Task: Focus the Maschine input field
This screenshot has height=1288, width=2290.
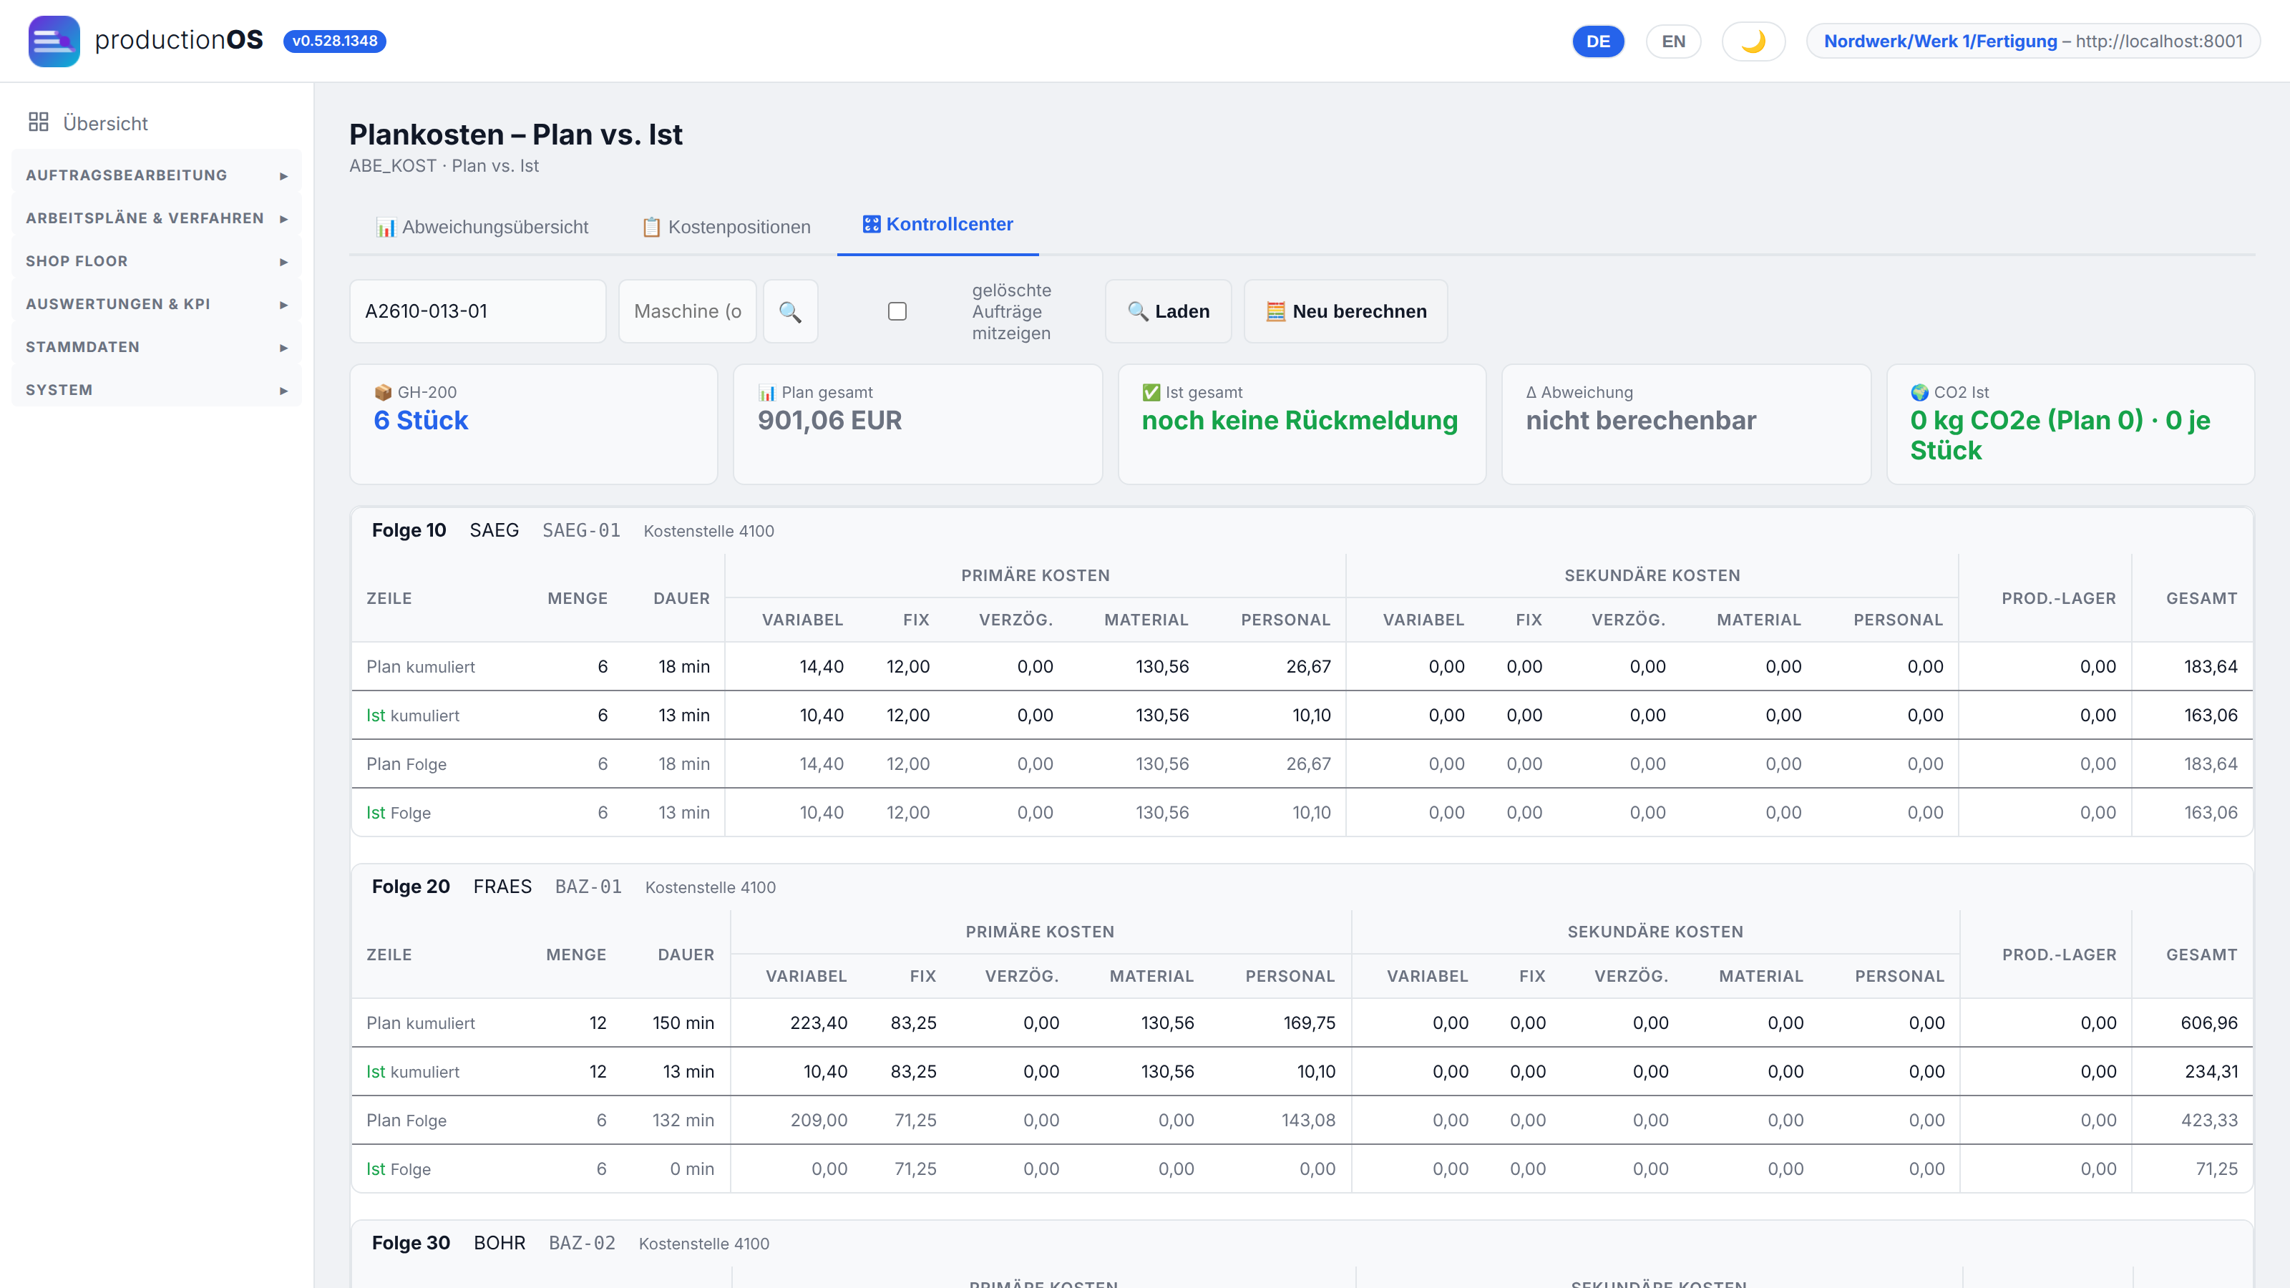Action: (x=687, y=311)
